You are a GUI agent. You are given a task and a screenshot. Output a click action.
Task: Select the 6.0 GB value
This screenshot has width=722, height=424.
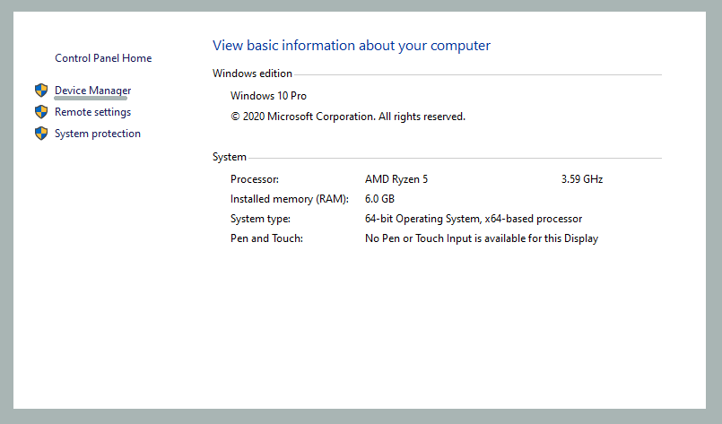(380, 199)
